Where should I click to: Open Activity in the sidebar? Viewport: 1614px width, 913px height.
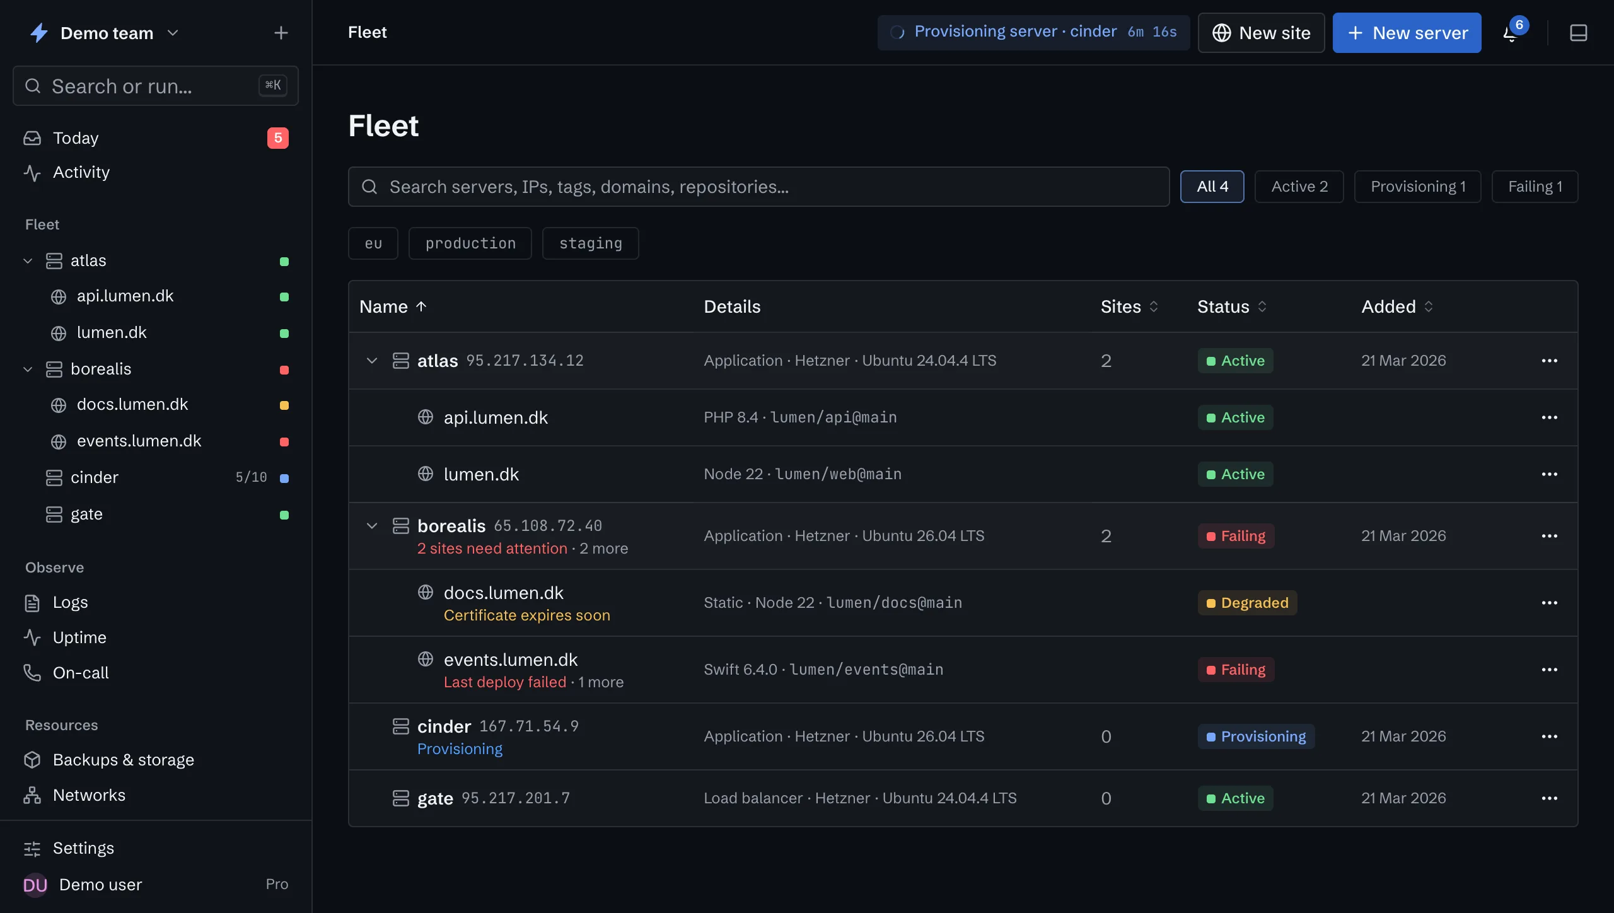coord(155,172)
